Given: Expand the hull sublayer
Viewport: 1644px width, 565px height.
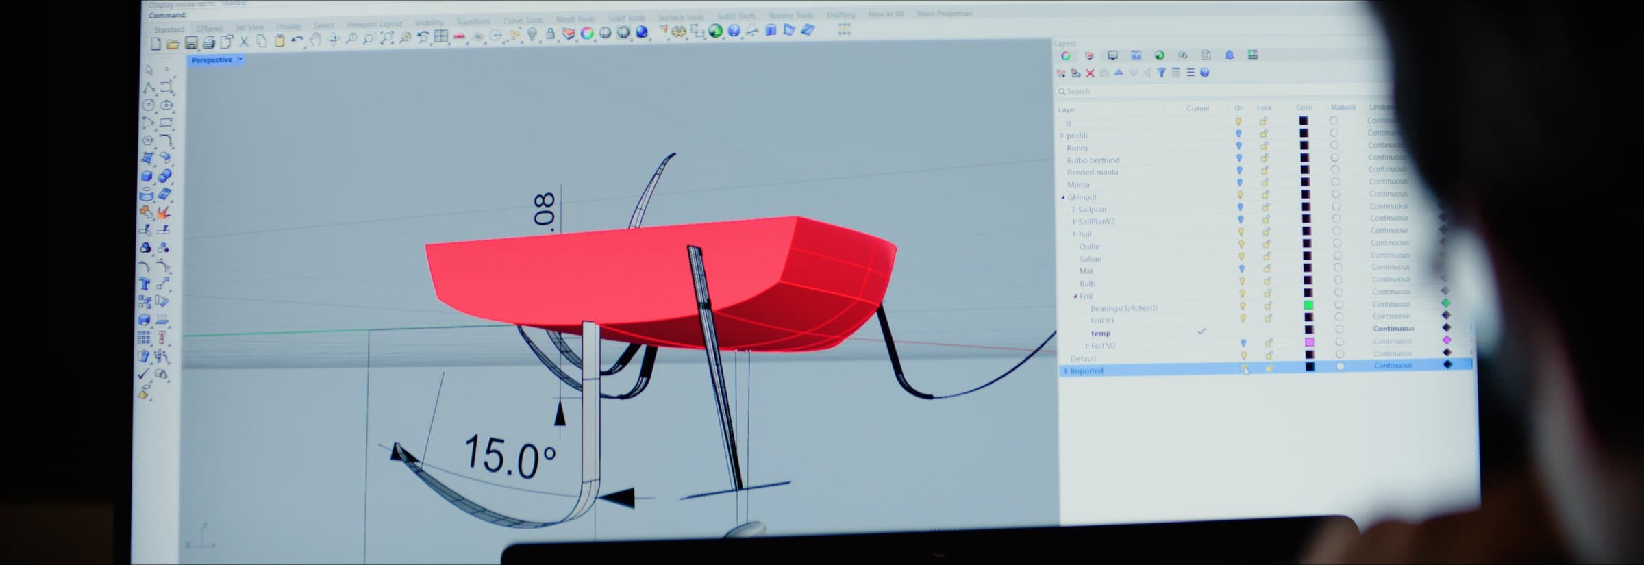Looking at the screenshot, I should click(1074, 234).
